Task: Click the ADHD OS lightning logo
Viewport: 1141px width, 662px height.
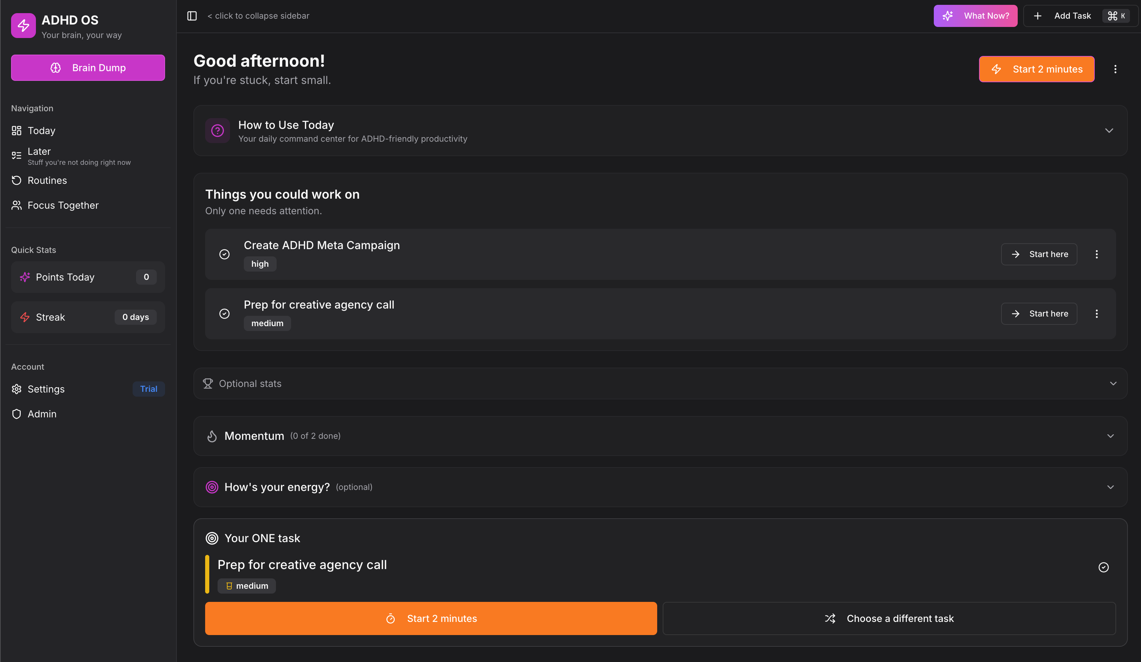Action: click(23, 25)
